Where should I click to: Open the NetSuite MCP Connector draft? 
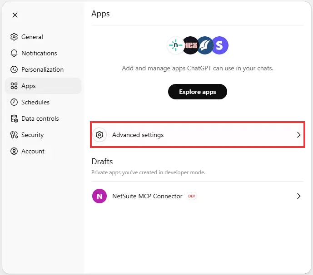point(147,196)
